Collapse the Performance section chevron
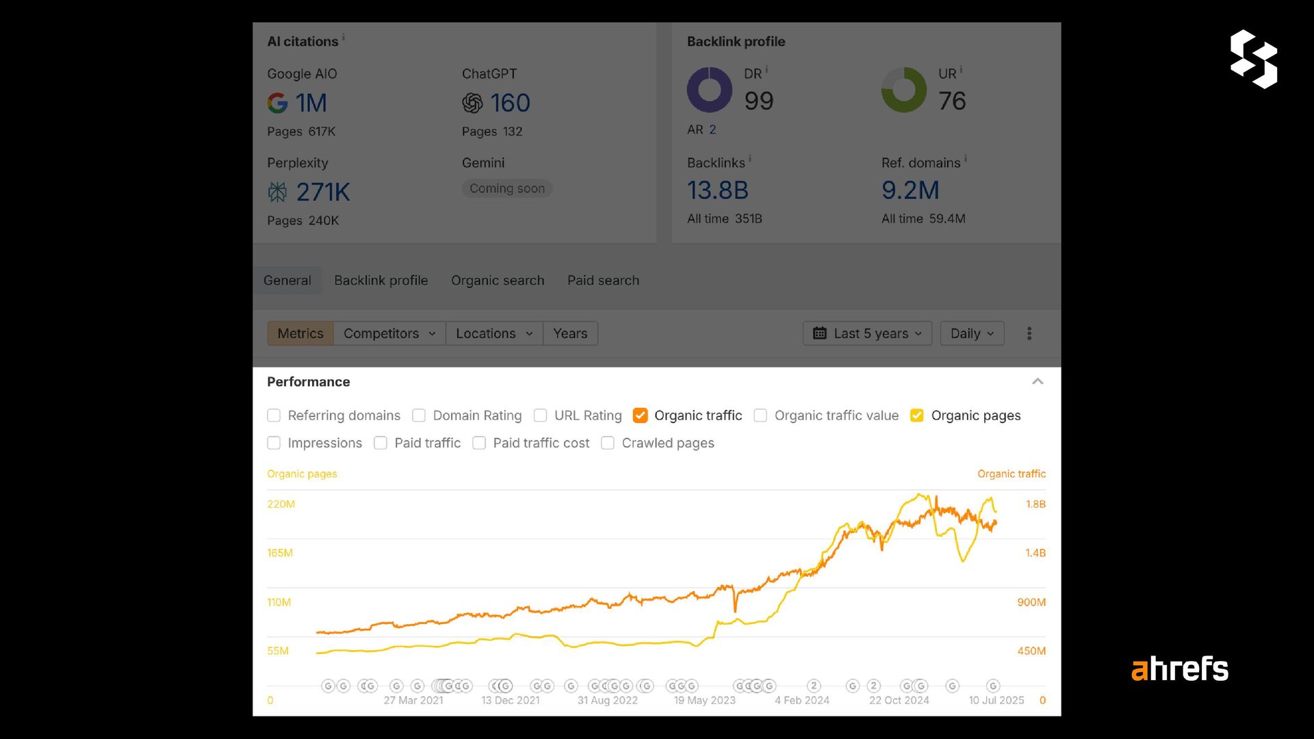The width and height of the screenshot is (1314, 739). pos(1038,382)
